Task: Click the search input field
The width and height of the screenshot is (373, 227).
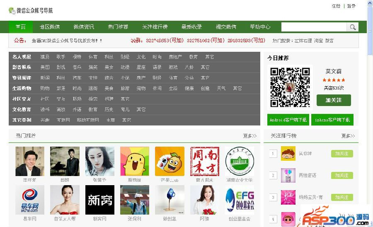Action: tap(314, 27)
